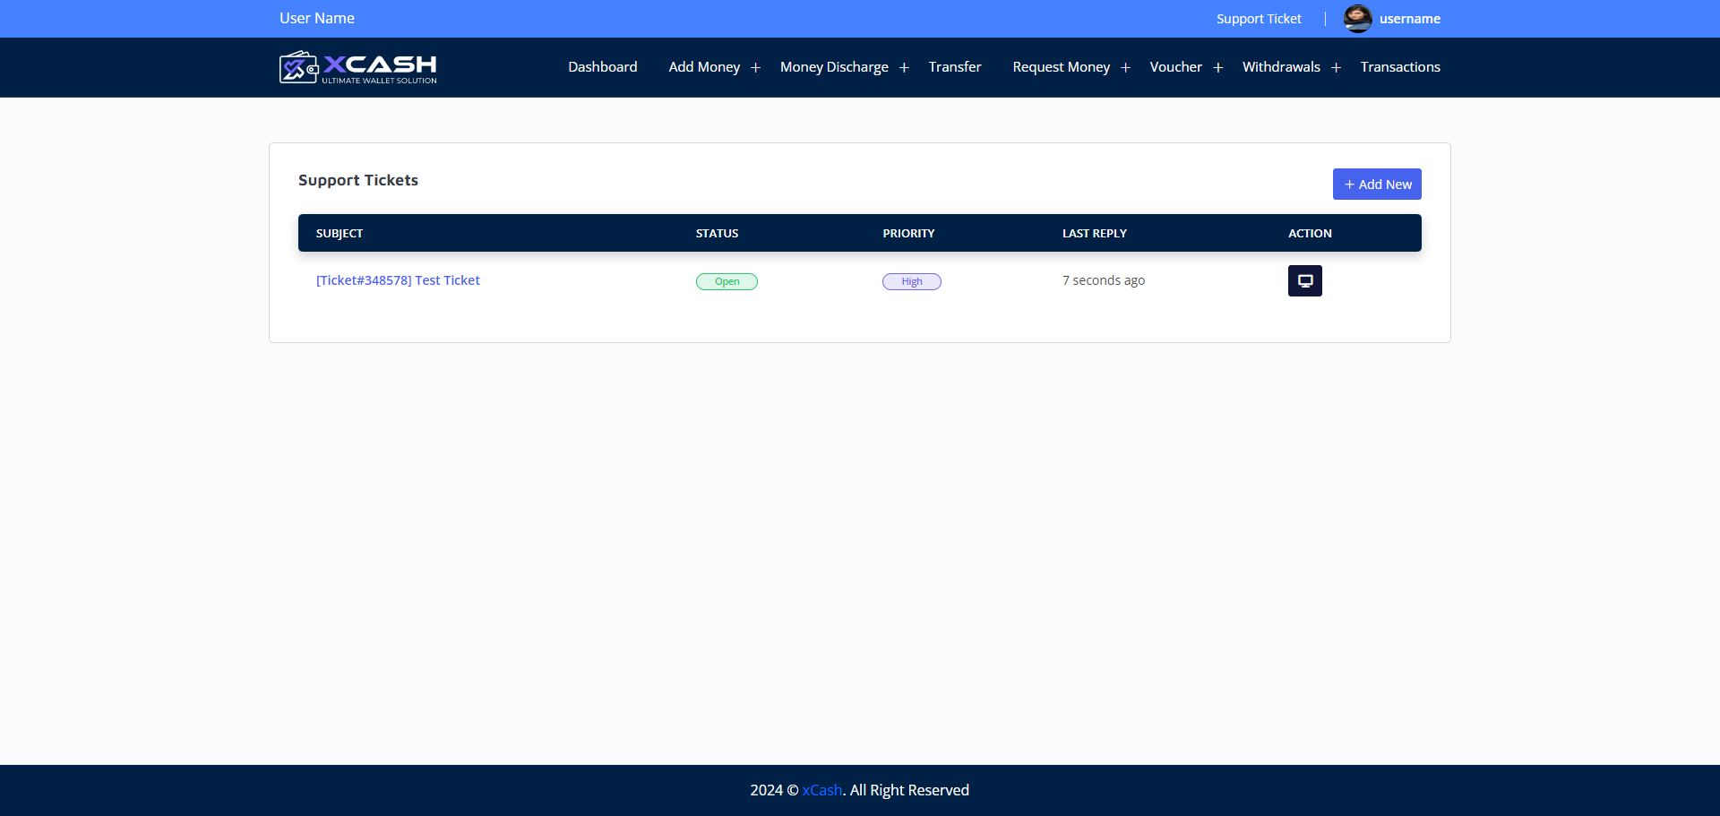Screen dimensions: 1720x816
Task: Open ticket [Ticket#348578] Test Ticket
Action: click(x=398, y=279)
